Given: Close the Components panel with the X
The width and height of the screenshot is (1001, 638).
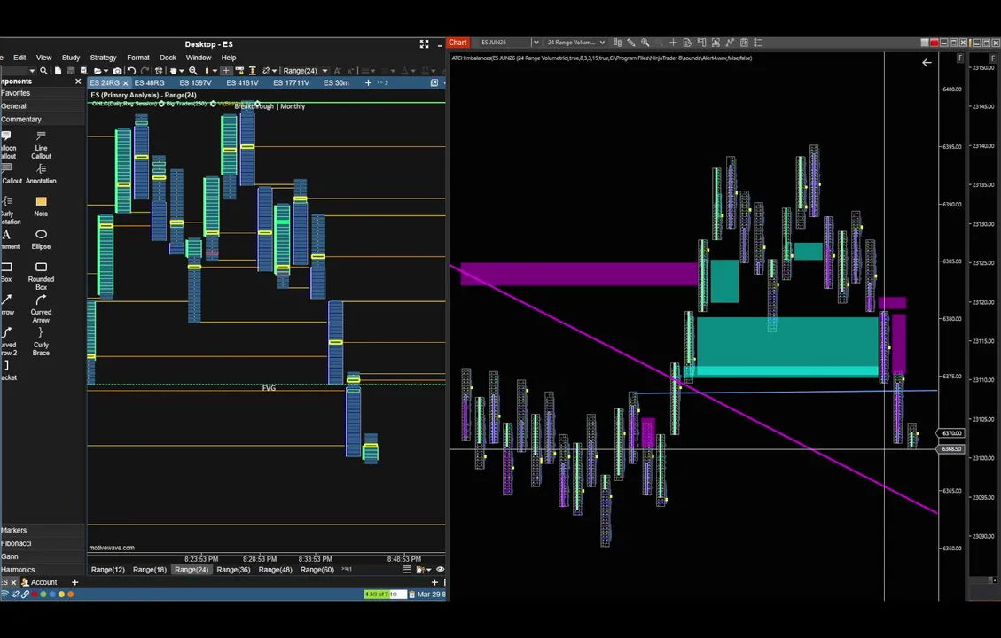Looking at the screenshot, I should click(78, 81).
